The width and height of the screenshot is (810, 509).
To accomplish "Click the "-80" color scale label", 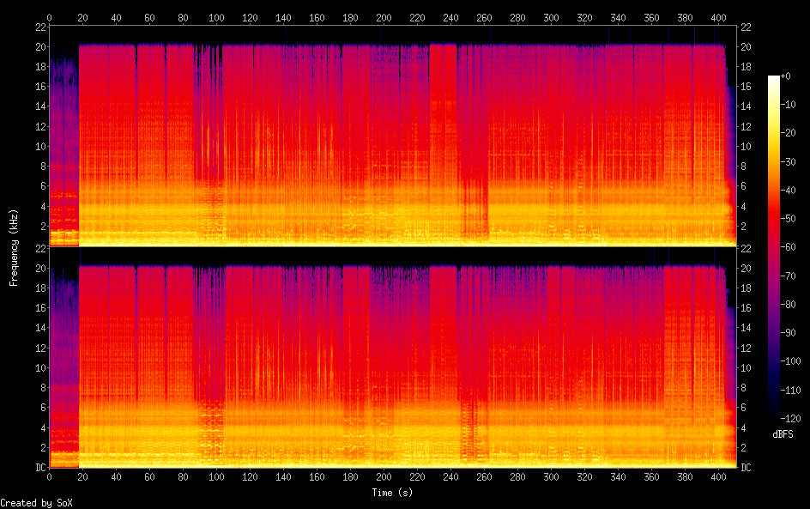I will click(x=789, y=305).
